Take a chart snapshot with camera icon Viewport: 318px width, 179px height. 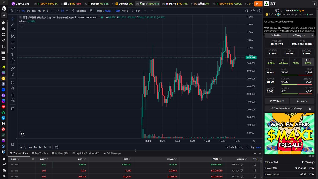click(259, 11)
